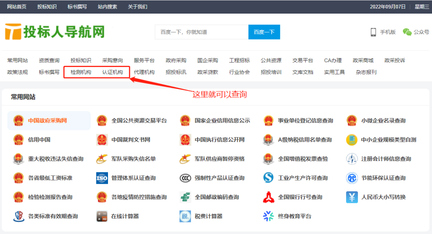The width and height of the screenshot is (432, 234).
Task: Click the 注册会计师信息查询 icon
Action: coord(352,159)
